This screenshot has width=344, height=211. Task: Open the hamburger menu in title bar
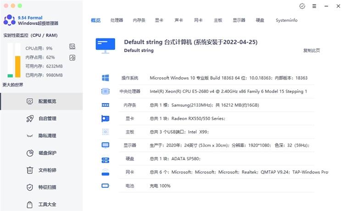[314, 6]
